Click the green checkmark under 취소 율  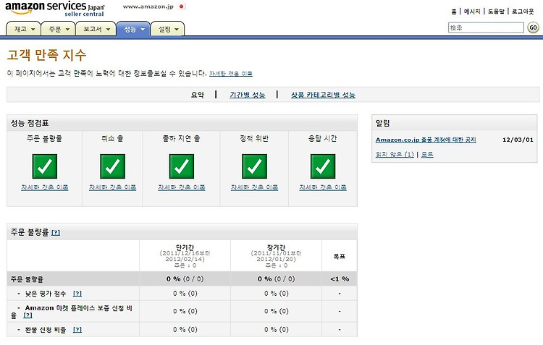[x=112, y=166]
